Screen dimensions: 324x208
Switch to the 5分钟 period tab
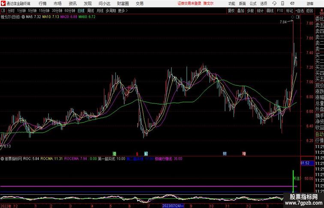(32, 11)
